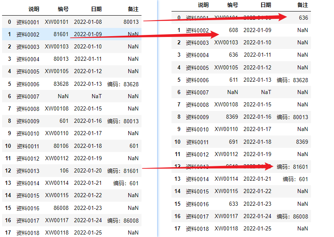The width and height of the screenshot is (334, 237).
Task: Select 86008 in left table 编号 column
Action: click(61, 208)
